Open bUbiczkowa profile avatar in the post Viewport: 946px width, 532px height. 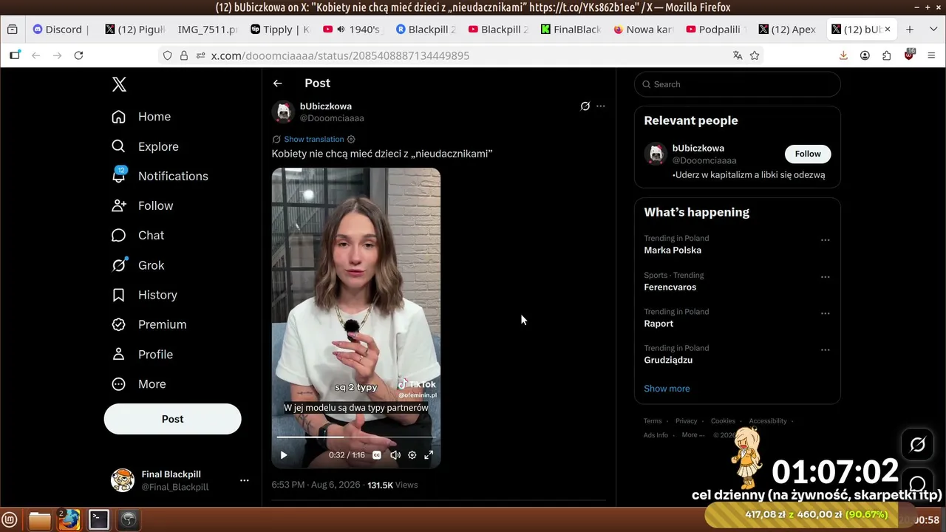pyautogui.click(x=283, y=112)
